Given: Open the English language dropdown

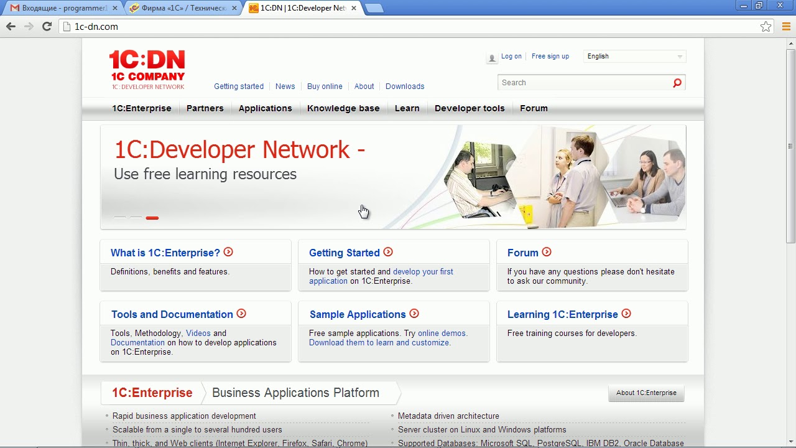Looking at the screenshot, I should point(634,56).
